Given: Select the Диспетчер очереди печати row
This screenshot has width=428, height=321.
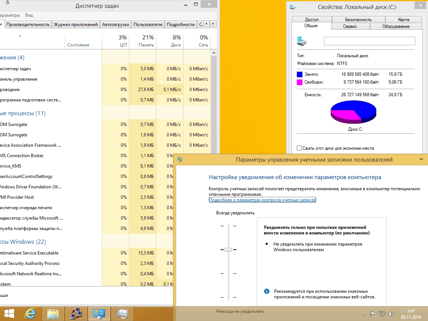Looking at the screenshot, I should (87, 208).
